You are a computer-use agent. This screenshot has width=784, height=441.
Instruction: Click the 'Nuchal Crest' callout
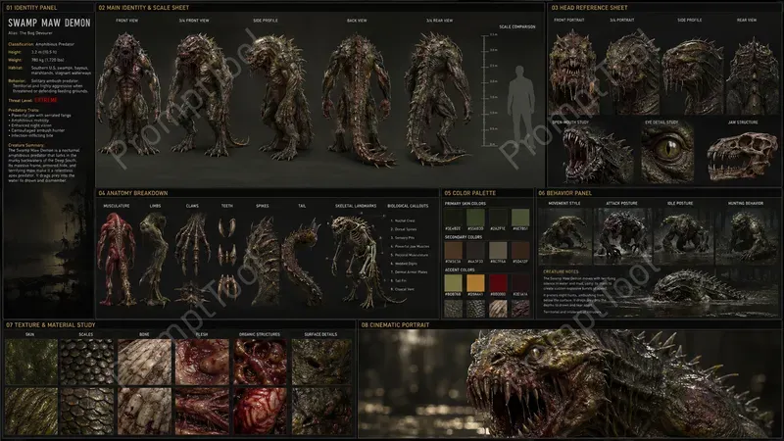click(x=403, y=220)
